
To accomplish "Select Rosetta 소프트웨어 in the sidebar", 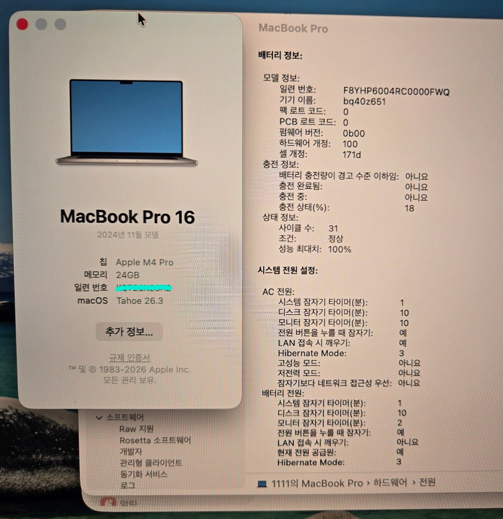I will tap(155, 440).
